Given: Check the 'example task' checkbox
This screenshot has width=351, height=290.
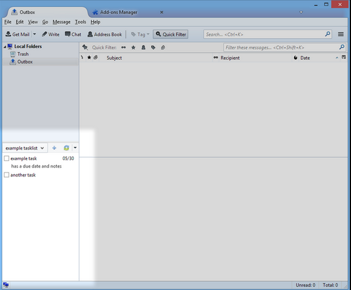Looking at the screenshot, I should (7, 158).
